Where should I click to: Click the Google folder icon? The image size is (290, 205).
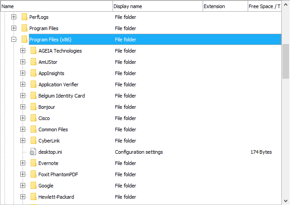[33, 186]
